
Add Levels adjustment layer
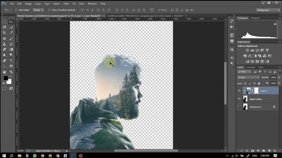click(252, 50)
